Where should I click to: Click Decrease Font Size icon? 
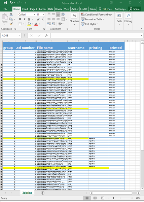(43, 19)
